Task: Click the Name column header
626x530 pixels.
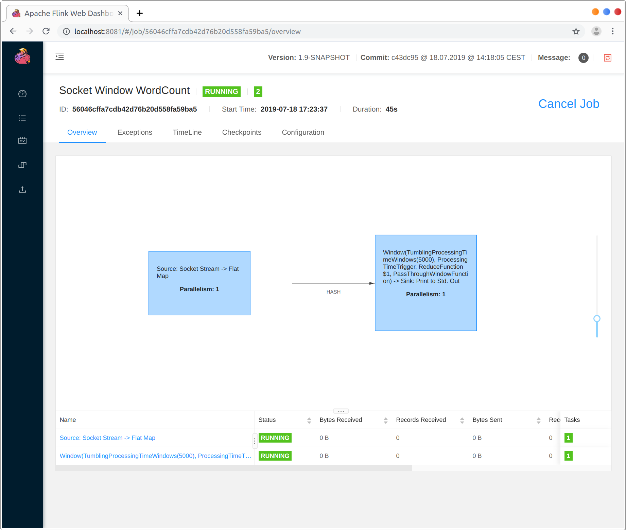Action: [x=68, y=420]
